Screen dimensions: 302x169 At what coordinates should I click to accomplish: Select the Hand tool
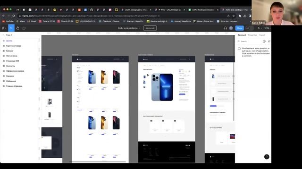coord(18,28)
